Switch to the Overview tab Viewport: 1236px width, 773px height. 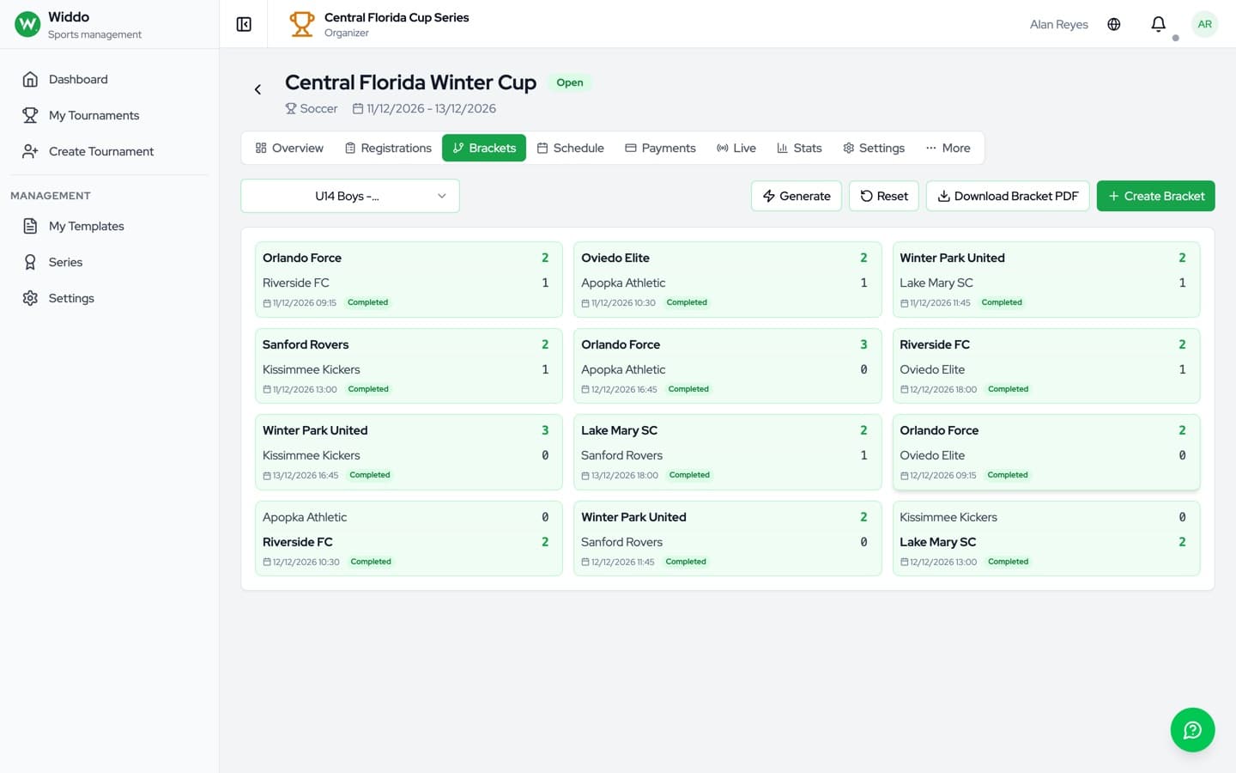pos(289,148)
